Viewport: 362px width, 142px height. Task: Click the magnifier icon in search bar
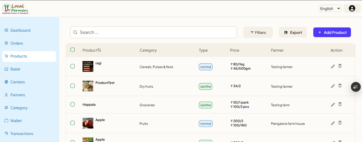point(75,32)
